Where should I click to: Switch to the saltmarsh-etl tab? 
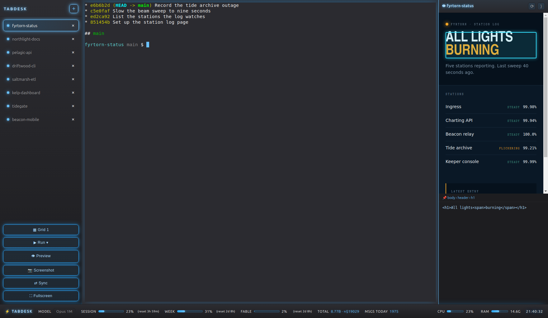coord(41,79)
